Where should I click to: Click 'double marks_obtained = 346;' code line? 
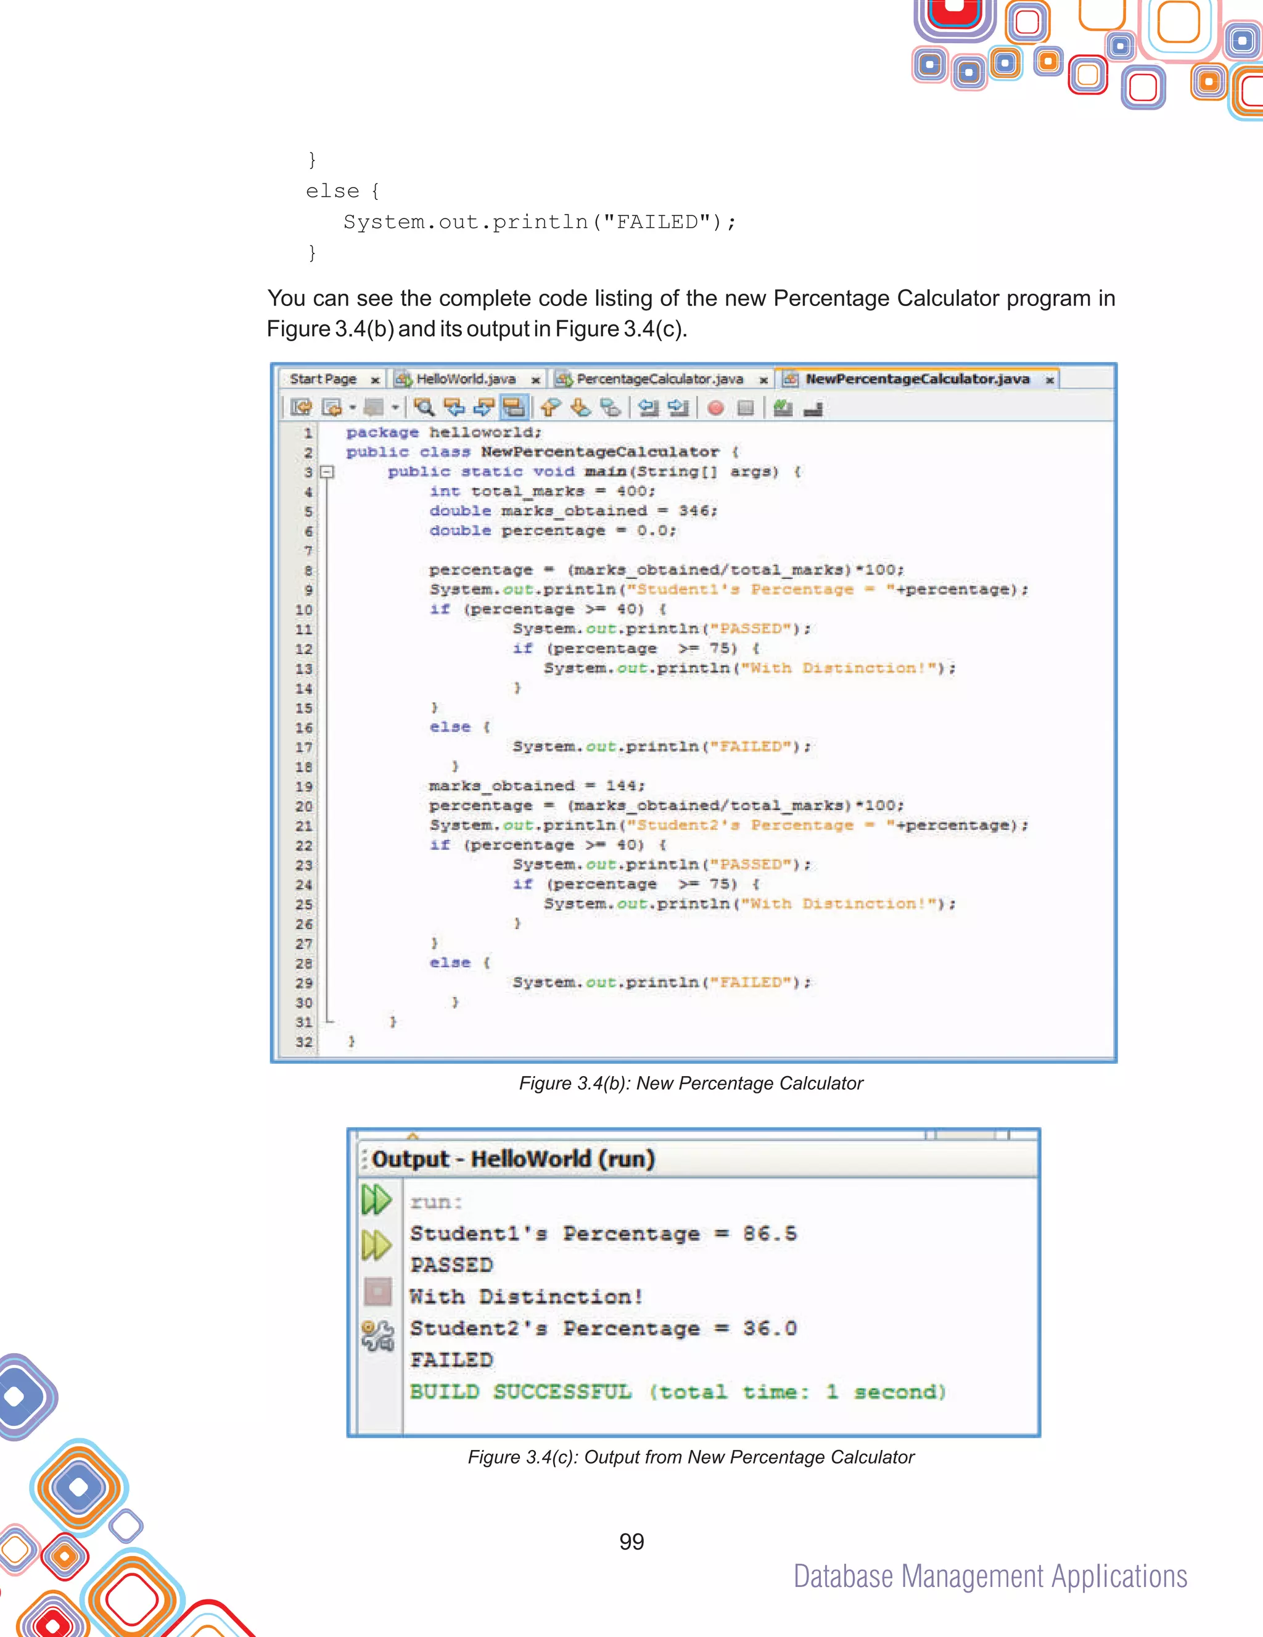pos(573,510)
